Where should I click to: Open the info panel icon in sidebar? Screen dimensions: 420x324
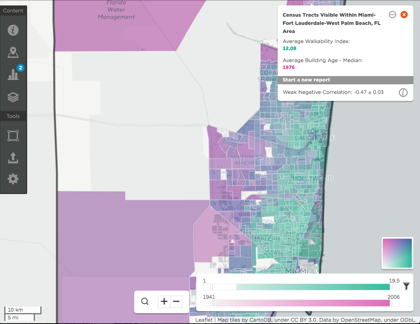(x=13, y=30)
